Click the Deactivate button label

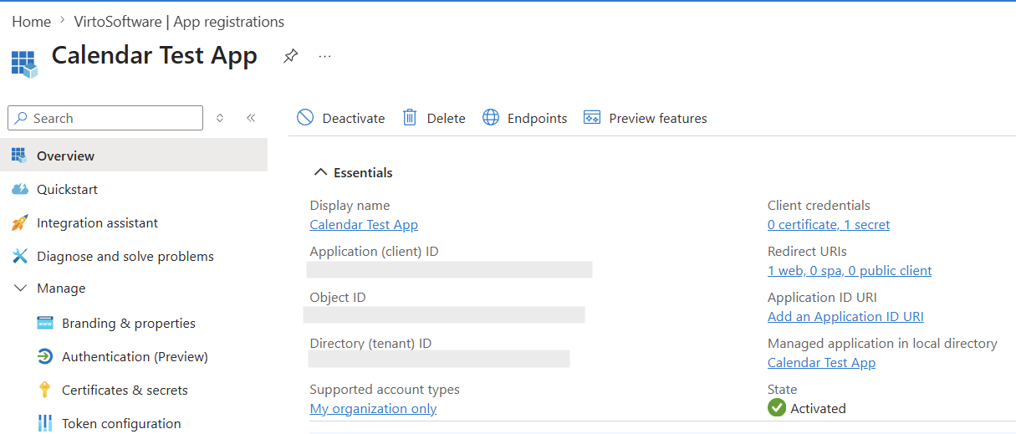354,119
